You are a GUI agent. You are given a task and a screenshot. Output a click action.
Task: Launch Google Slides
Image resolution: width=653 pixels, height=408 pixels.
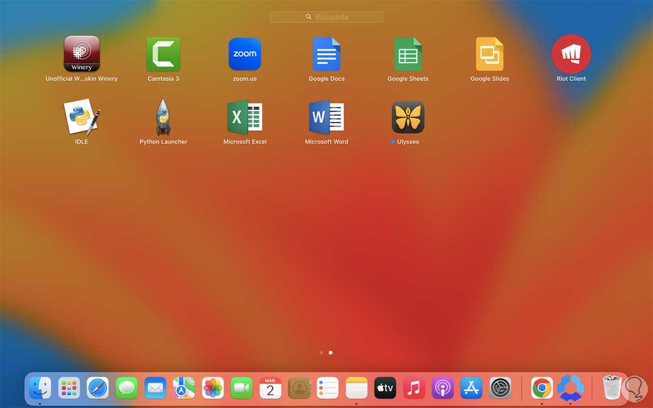pyautogui.click(x=490, y=54)
